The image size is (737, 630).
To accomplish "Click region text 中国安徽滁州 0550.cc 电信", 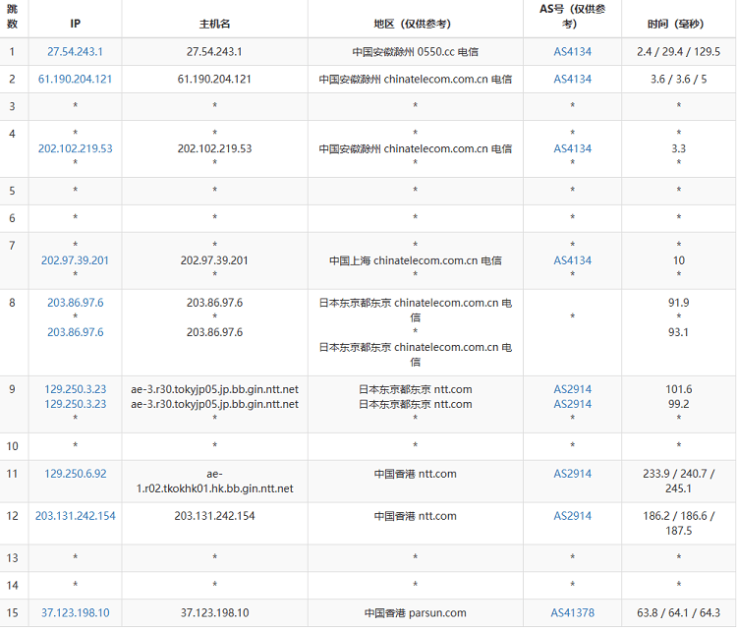I will coord(416,52).
